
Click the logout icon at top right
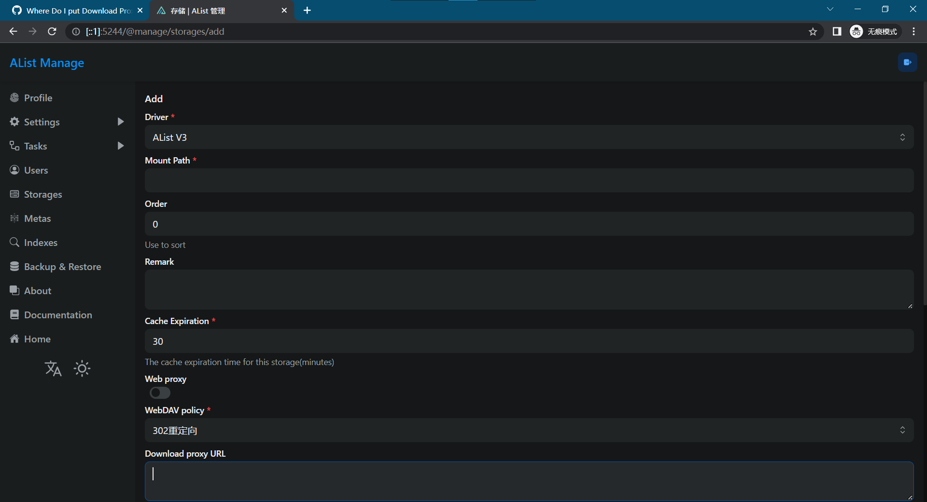point(907,62)
